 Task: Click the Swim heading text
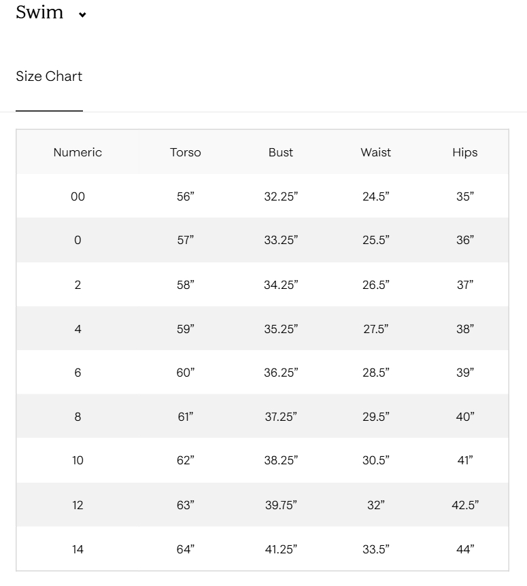pyautogui.click(x=39, y=12)
